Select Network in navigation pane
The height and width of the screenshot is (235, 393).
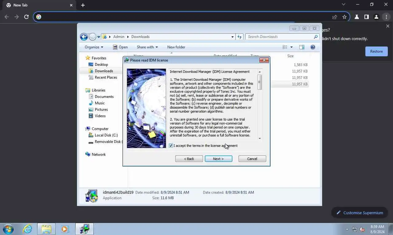99,155
